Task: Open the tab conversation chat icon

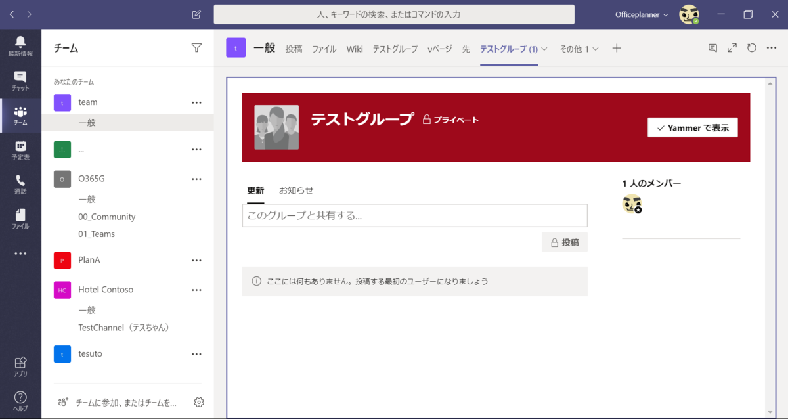Action: [712, 48]
